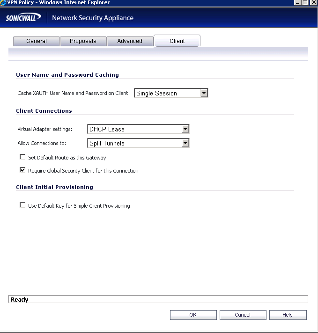Click the Ready status bar text
The width and height of the screenshot is (318, 333).
tap(19, 299)
